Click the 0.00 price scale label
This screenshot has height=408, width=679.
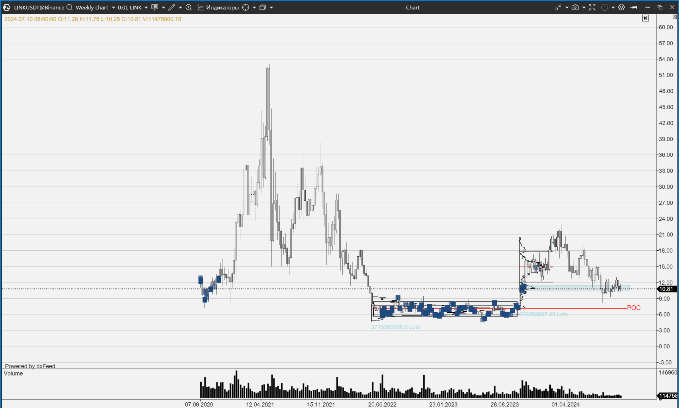pyautogui.click(x=664, y=346)
